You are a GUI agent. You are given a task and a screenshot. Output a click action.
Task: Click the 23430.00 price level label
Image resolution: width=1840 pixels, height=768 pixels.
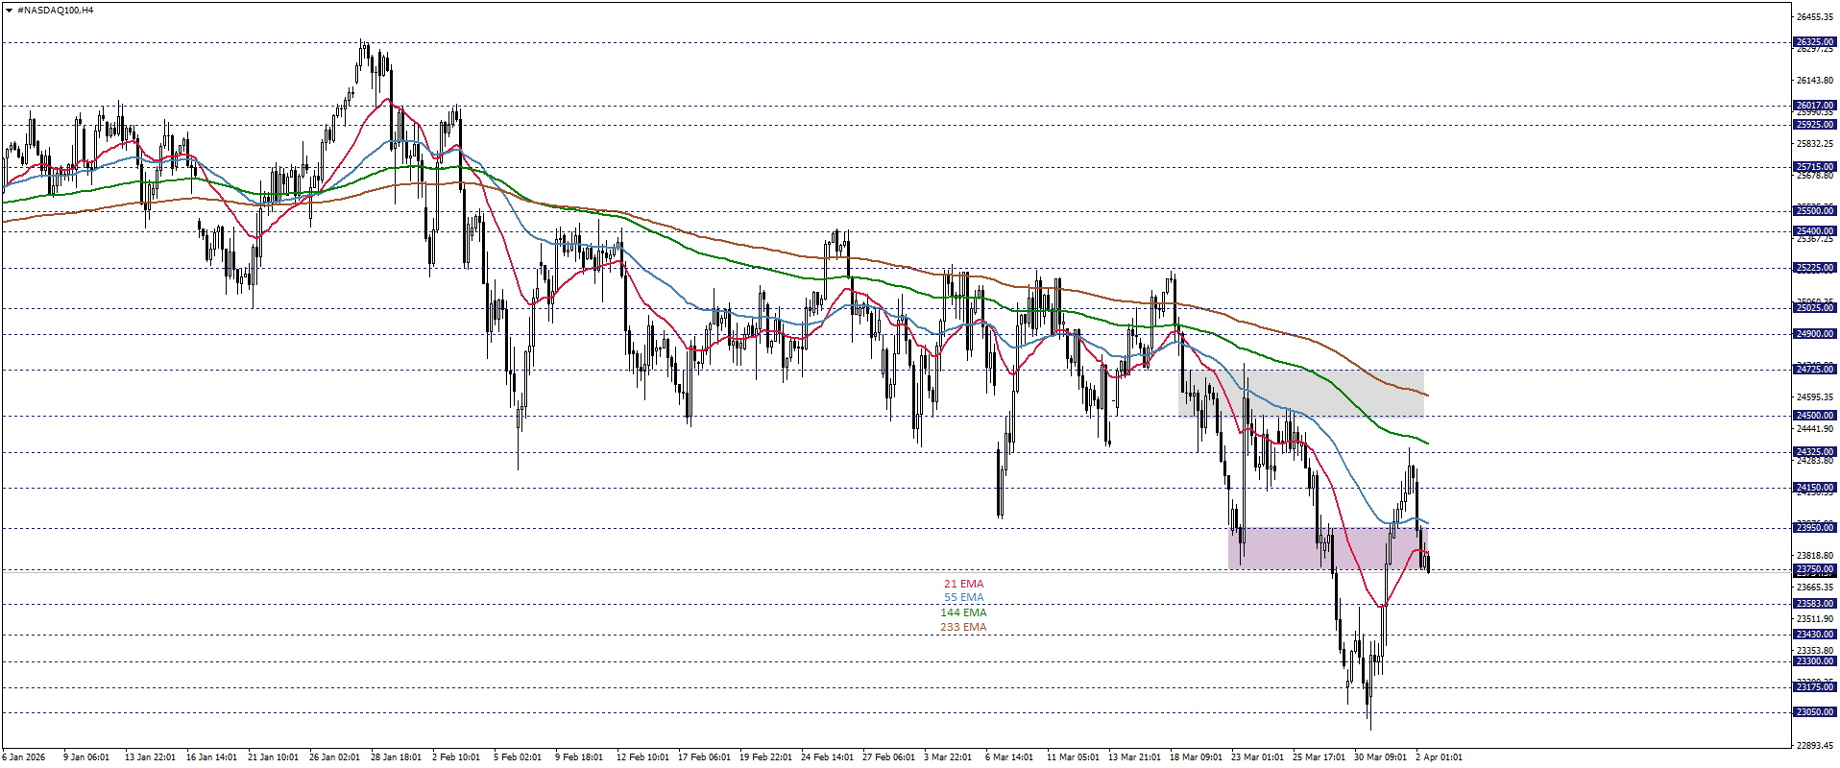(1814, 635)
